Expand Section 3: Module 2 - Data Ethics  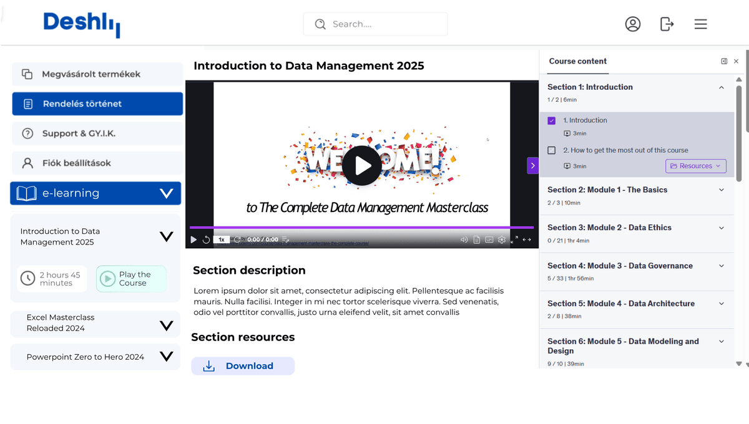pos(722,228)
